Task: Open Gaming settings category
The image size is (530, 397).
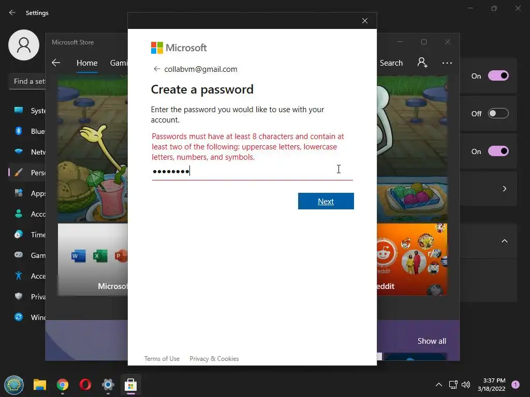Action: point(28,255)
